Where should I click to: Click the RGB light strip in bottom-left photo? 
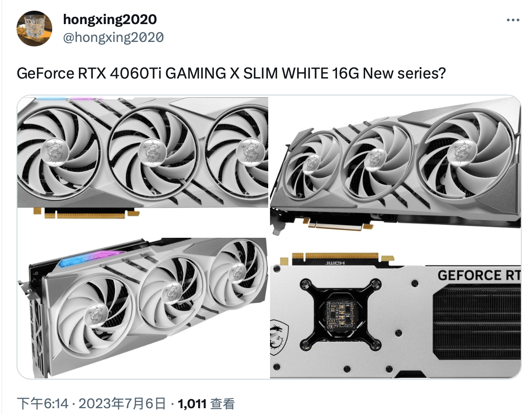click(x=91, y=258)
